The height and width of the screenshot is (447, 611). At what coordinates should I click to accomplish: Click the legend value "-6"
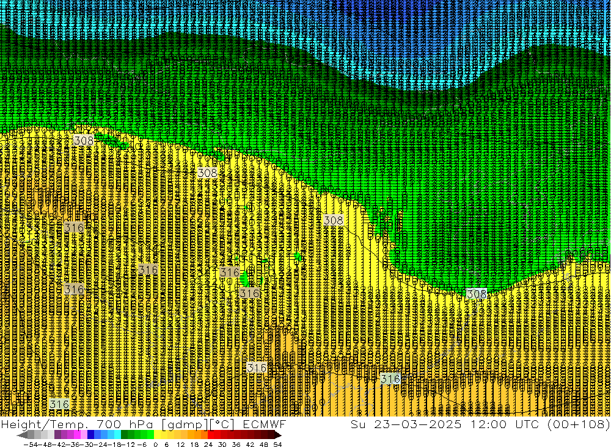(x=142, y=445)
